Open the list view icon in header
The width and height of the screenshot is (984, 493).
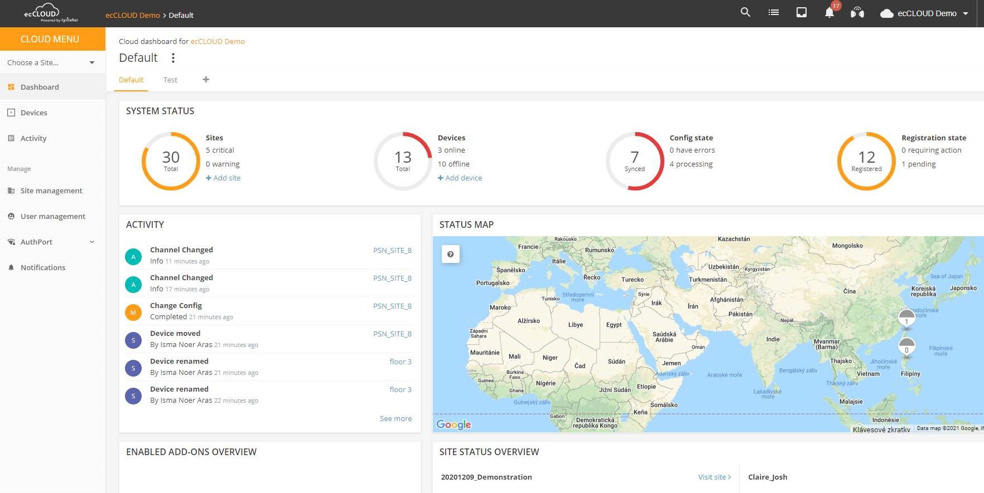click(773, 12)
